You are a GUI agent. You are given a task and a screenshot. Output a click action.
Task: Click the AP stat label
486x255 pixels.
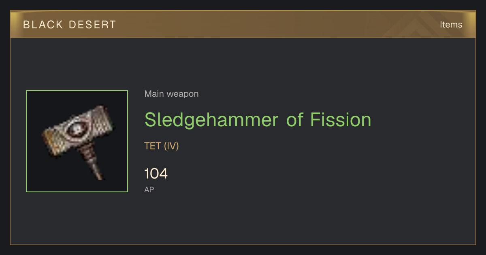(149, 189)
